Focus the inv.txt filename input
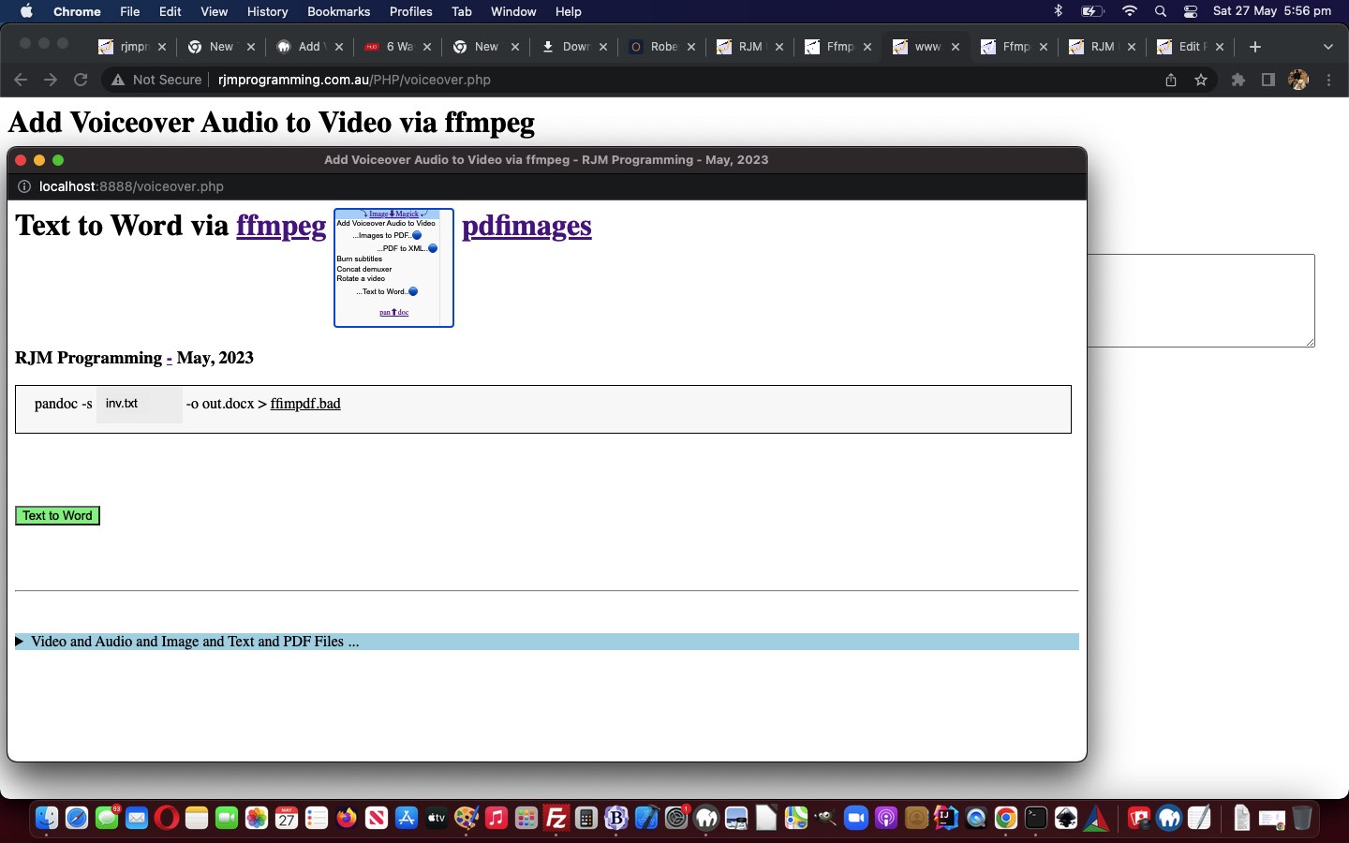 point(140,404)
